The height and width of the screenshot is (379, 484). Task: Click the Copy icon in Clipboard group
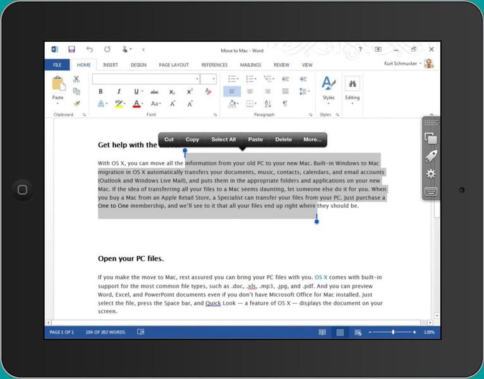pos(76,92)
